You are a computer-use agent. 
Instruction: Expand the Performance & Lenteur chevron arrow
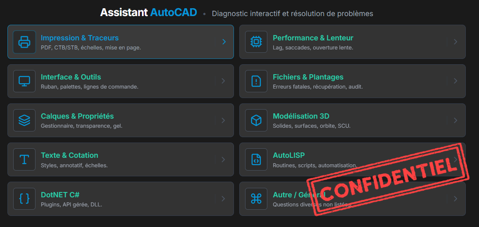click(x=455, y=42)
